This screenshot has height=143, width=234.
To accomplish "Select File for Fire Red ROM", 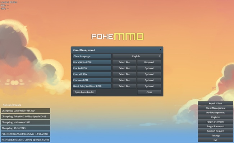I will [124, 68].
